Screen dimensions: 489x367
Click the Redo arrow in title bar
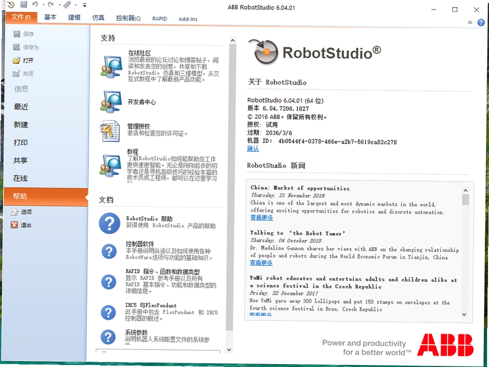[x=51, y=4]
